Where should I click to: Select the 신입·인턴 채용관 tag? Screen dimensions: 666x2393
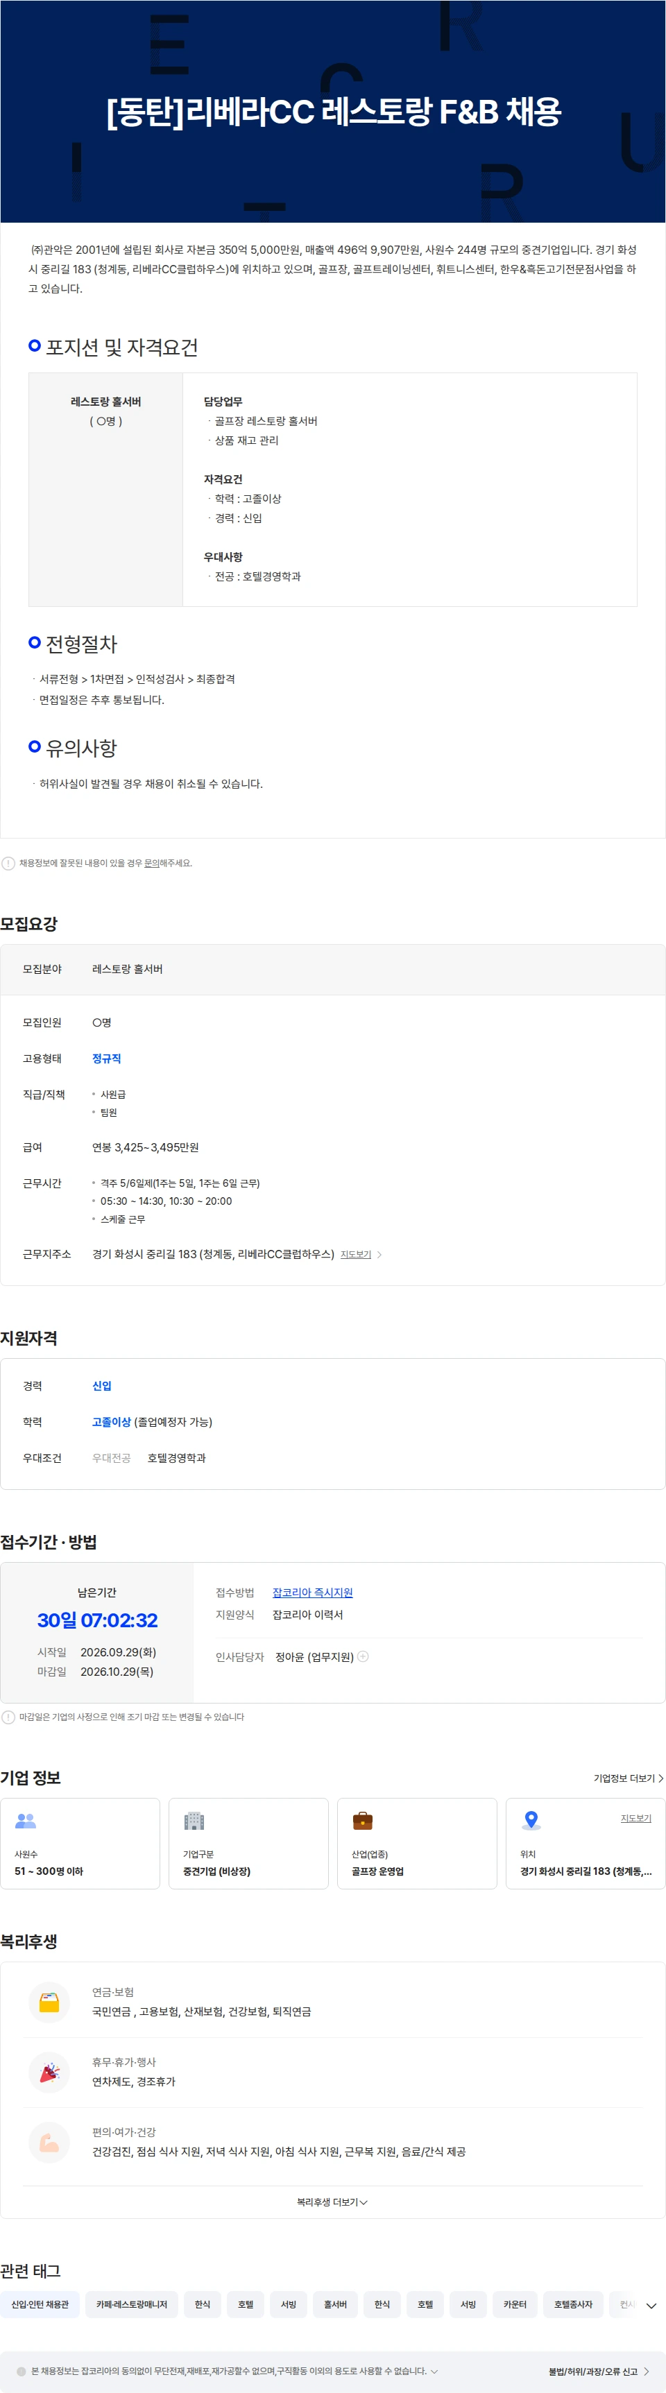(x=40, y=2305)
